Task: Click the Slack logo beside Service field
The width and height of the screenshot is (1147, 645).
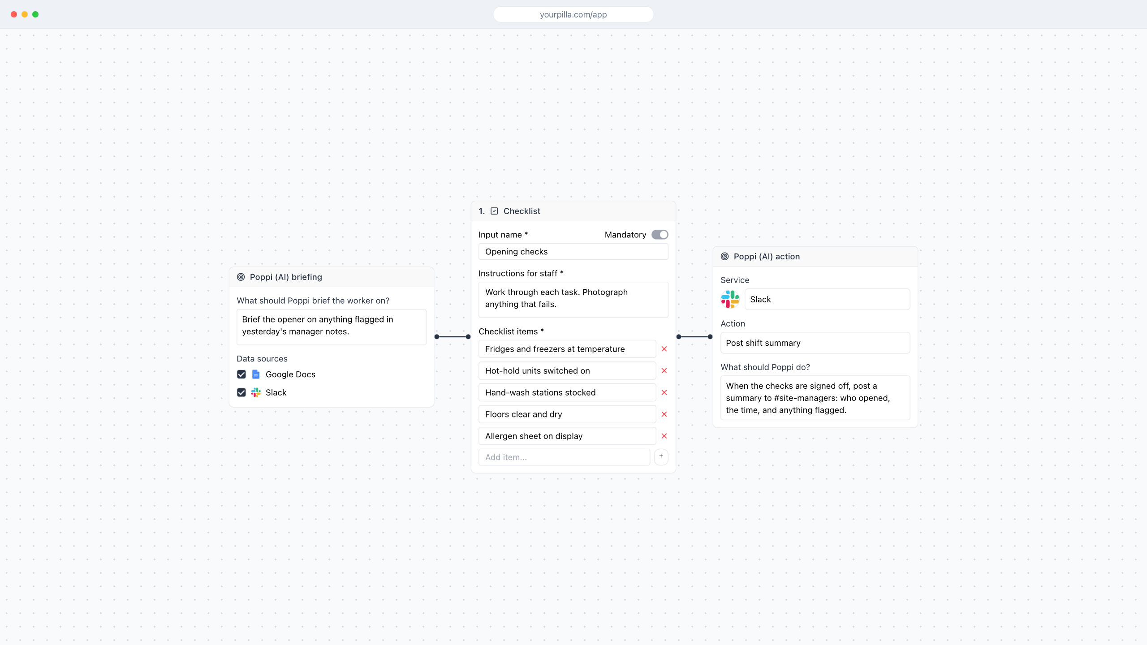Action: pyautogui.click(x=730, y=299)
